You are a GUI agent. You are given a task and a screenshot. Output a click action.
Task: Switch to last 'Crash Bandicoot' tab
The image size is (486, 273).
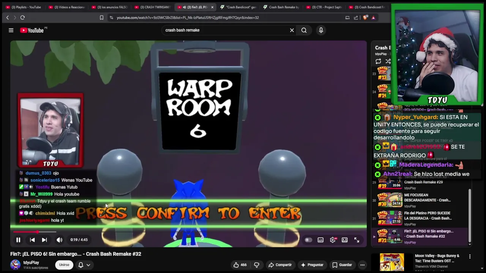(x=367, y=7)
